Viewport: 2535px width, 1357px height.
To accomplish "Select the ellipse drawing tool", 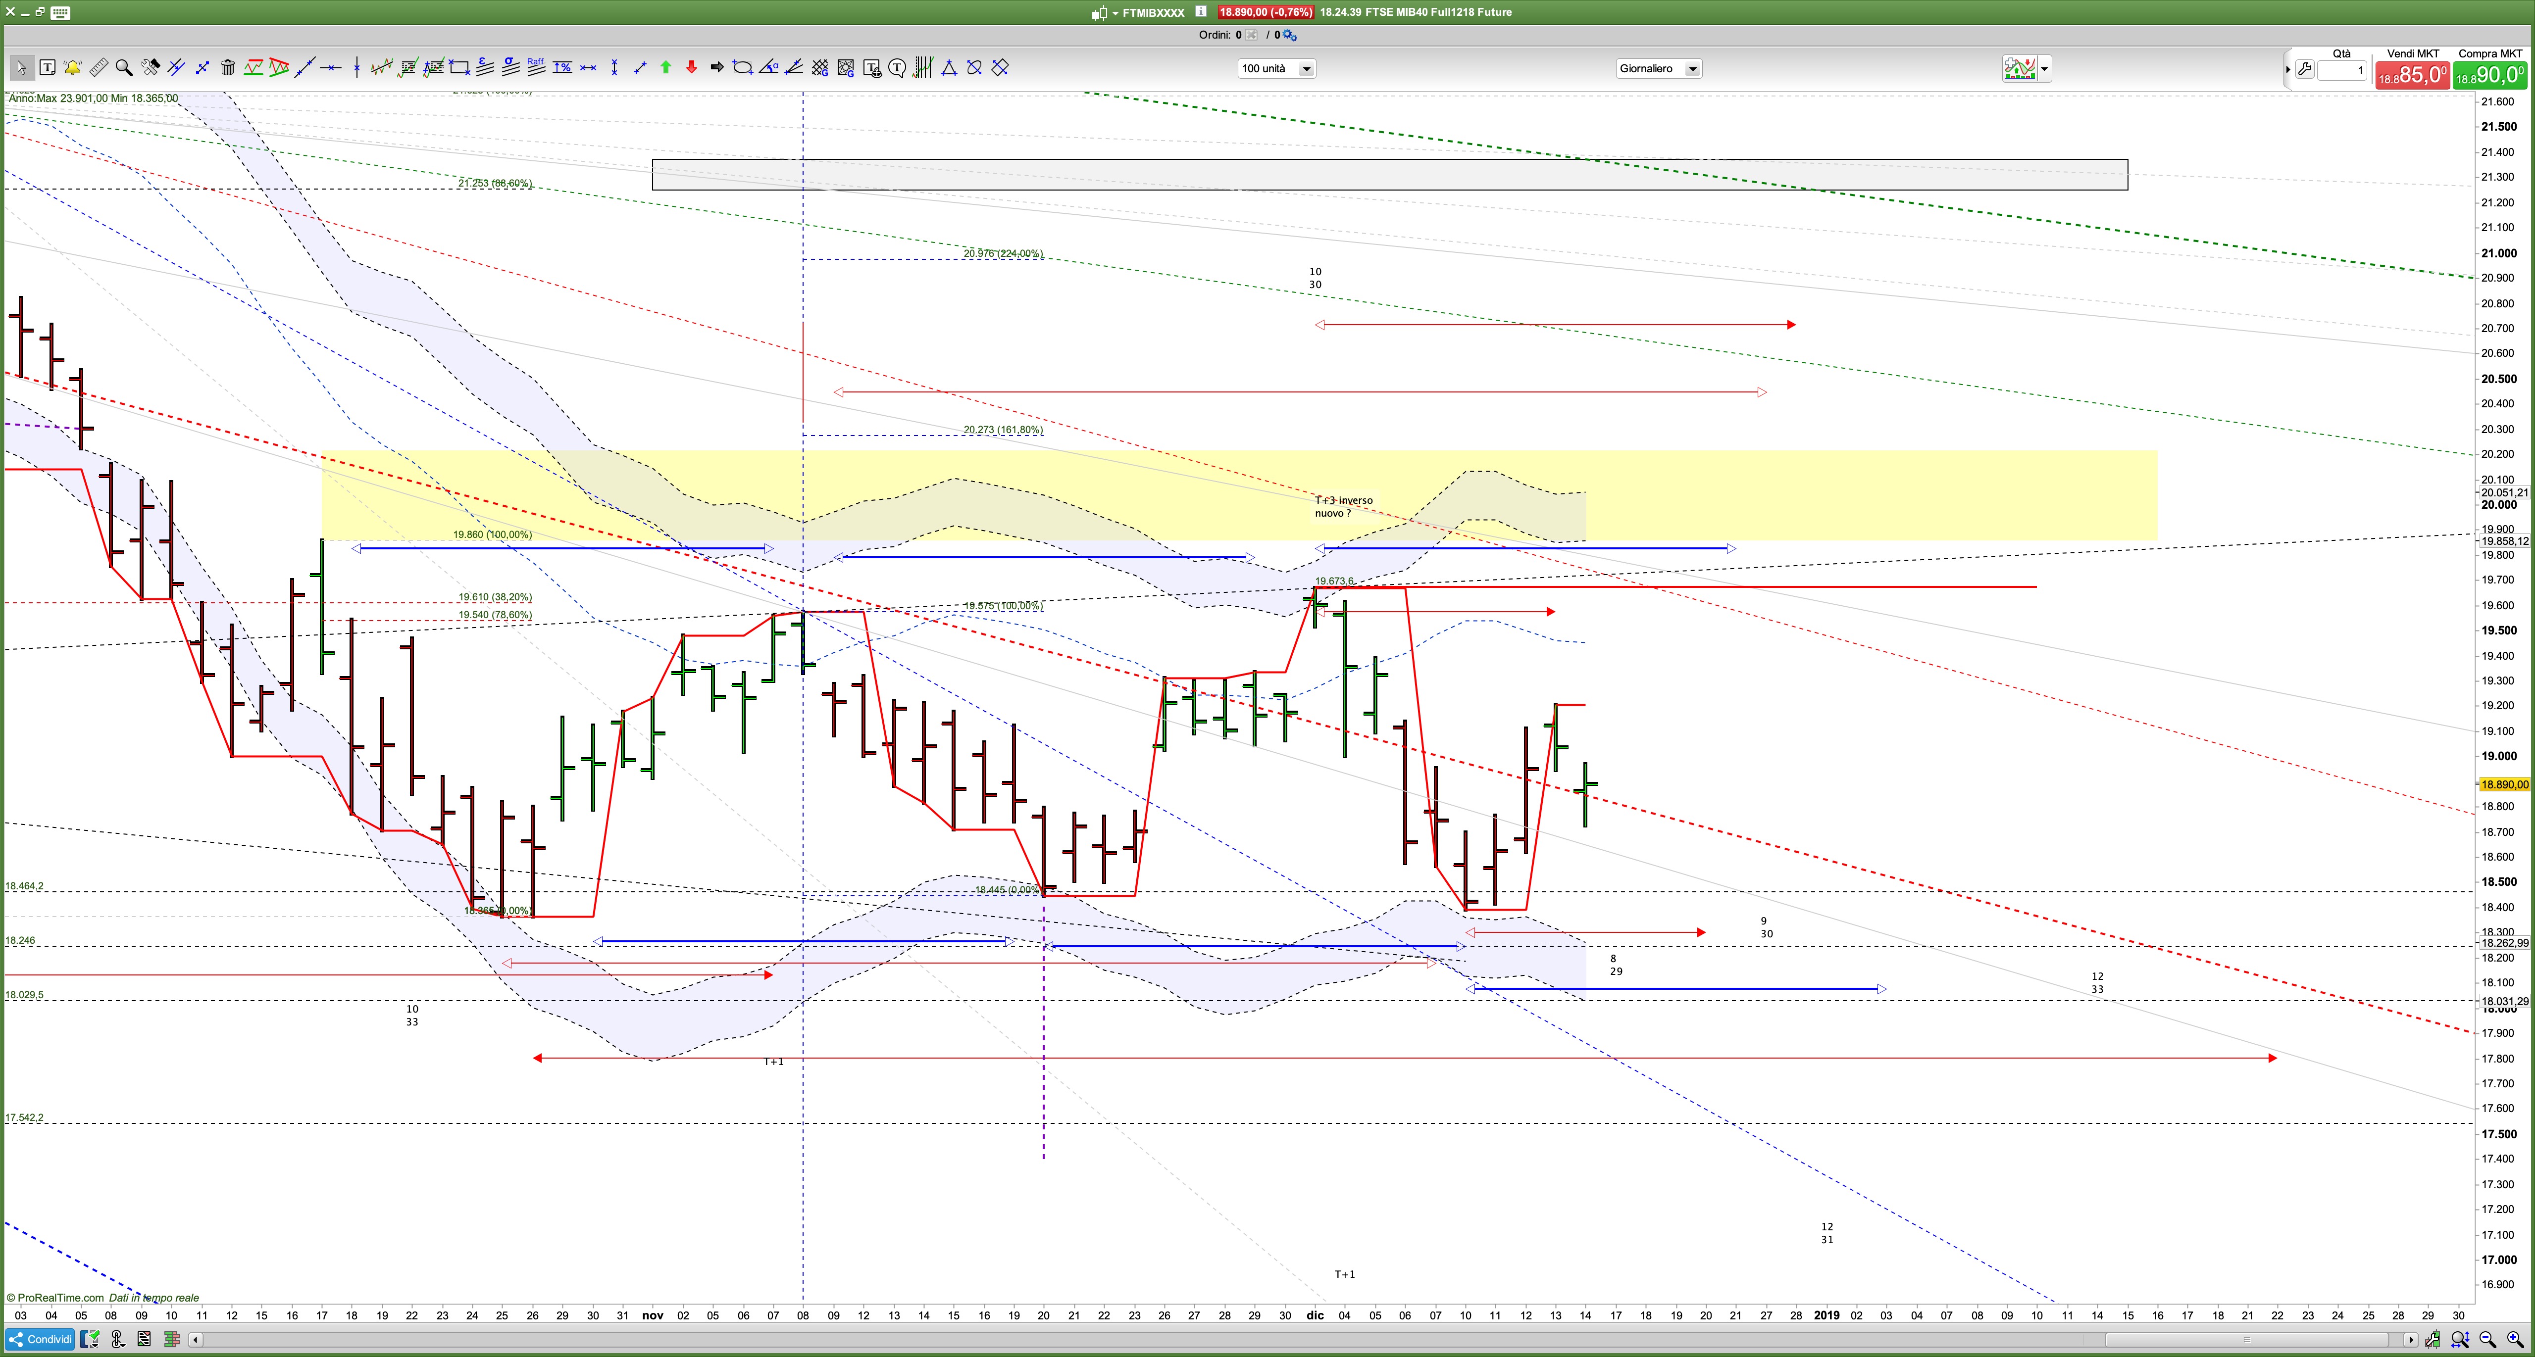I will 743,68.
